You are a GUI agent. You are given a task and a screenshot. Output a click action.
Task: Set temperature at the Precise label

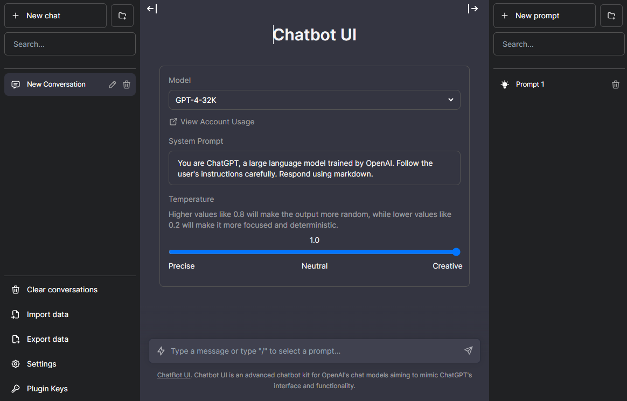(182, 266)
